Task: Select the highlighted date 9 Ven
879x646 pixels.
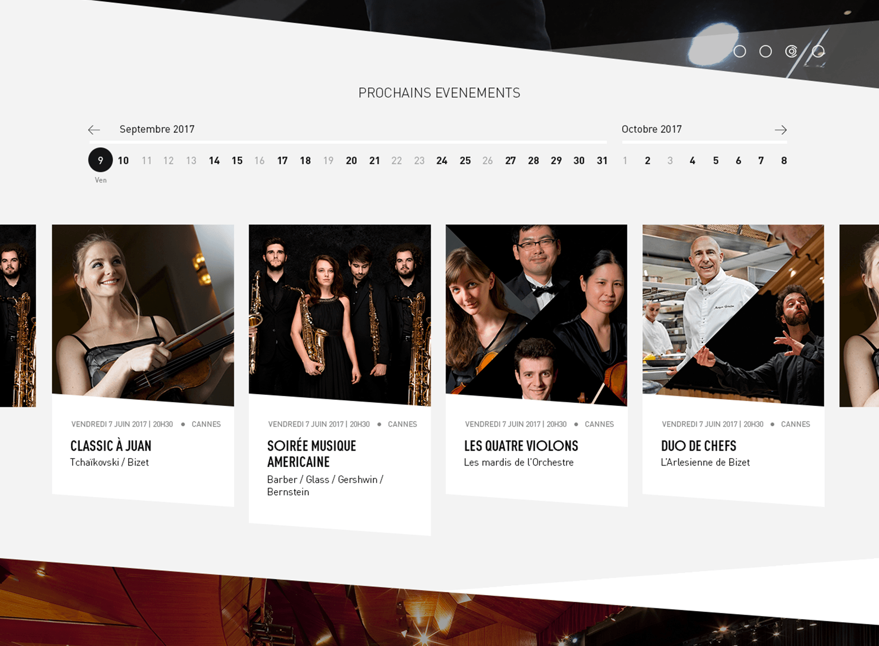Action: click(100, 160)
